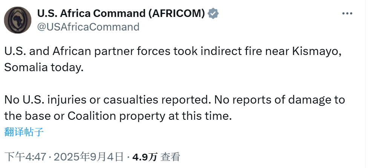Click the Africa emblem inside the avatar

(x=17, y=20)
